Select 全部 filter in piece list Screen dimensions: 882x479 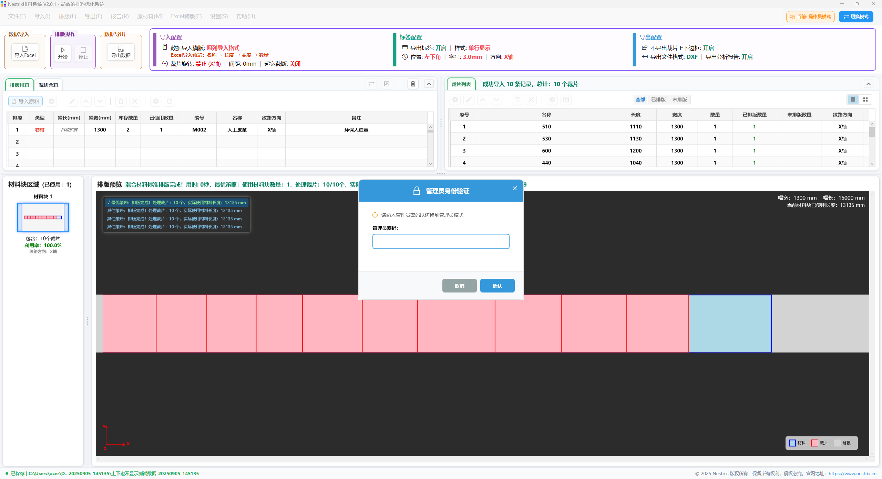640,99
